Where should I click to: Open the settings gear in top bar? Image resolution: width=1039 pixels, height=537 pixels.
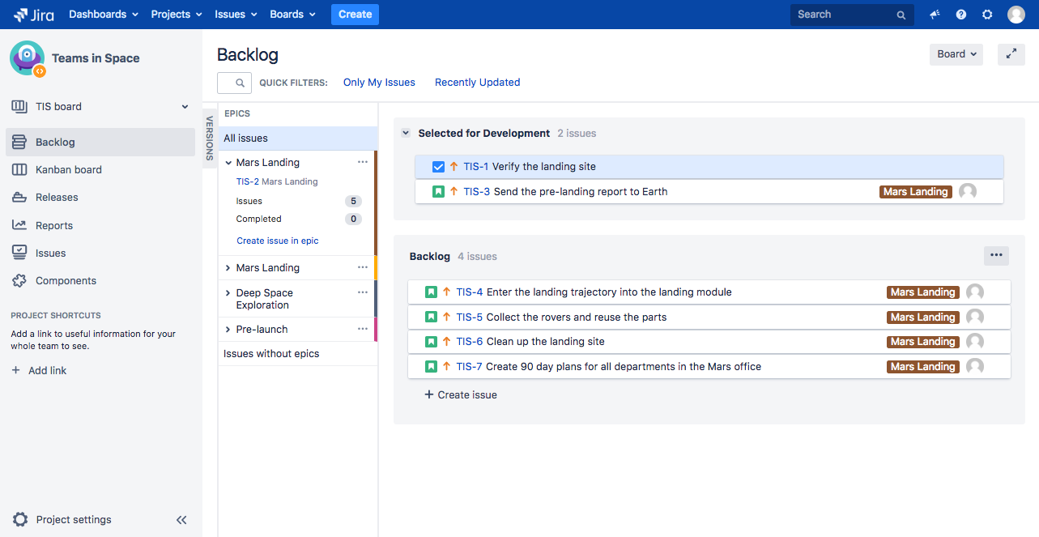987,15
